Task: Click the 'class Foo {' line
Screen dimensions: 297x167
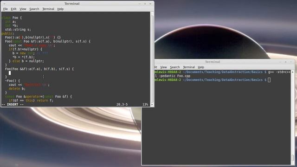Action: [11, 18]
